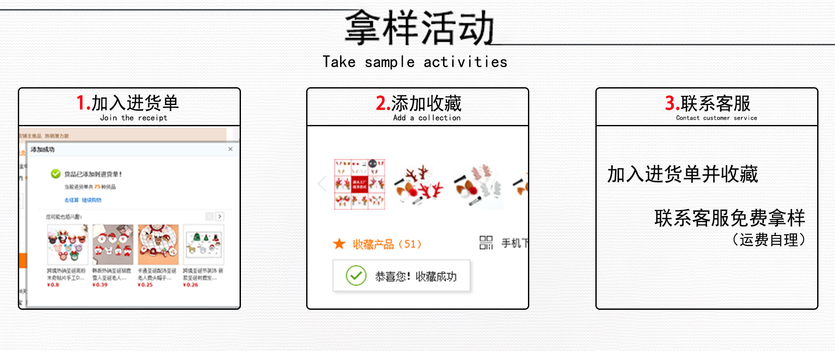Click the green success checkmark icon
Viewport: 835px width, 351px height.
56,174
